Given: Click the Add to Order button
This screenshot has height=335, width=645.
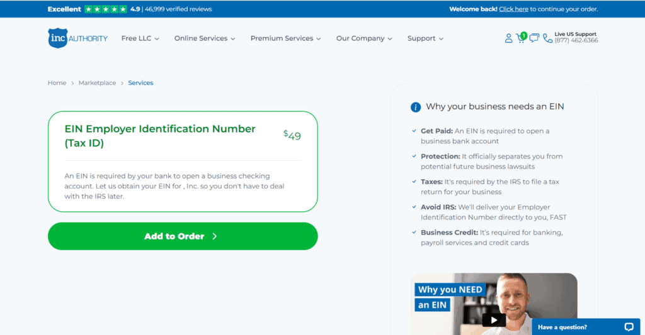Looking at the screenshot, I should pos(183,236).
